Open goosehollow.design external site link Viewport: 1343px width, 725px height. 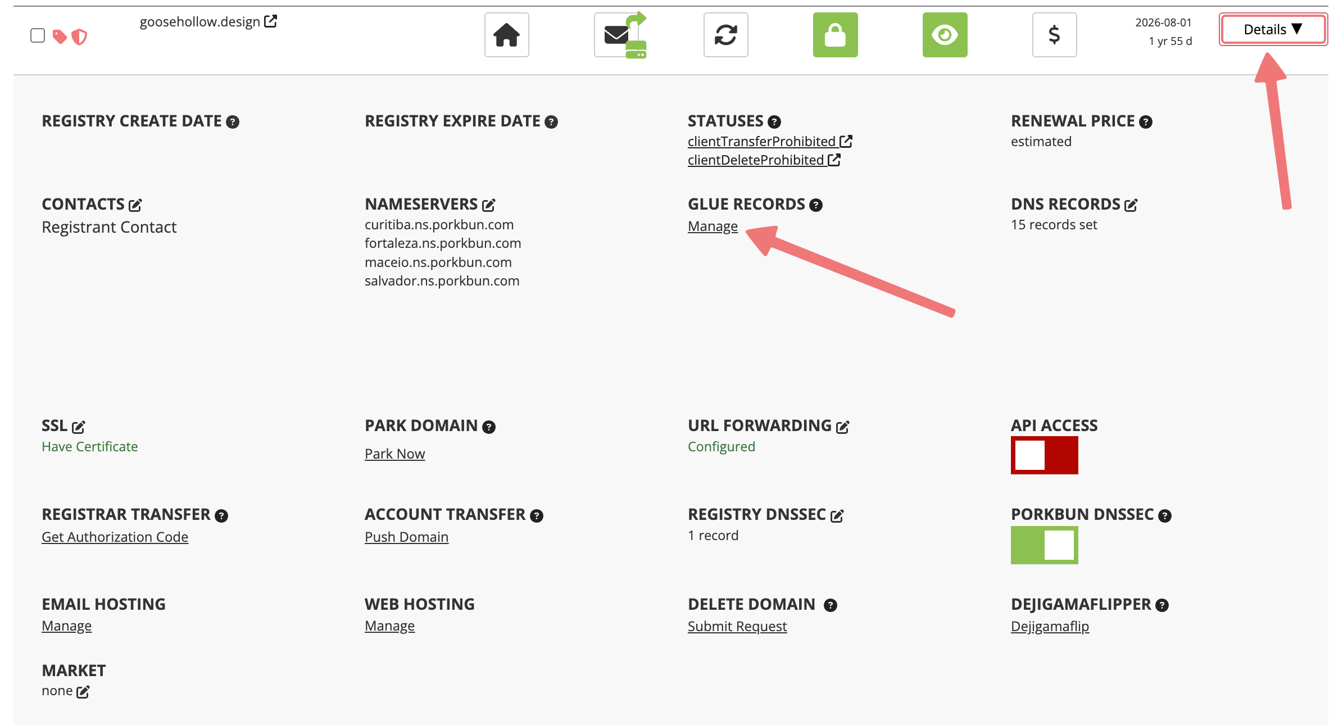pyautogui.click(x=270, y=21)
